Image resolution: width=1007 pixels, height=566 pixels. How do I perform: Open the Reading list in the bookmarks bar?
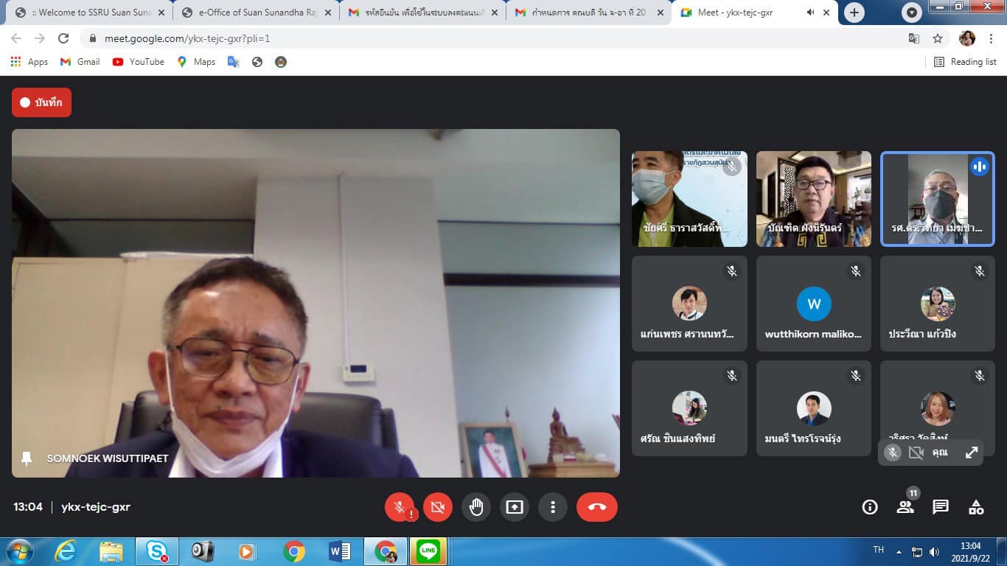pyautogui.click(x=965, y=62)
